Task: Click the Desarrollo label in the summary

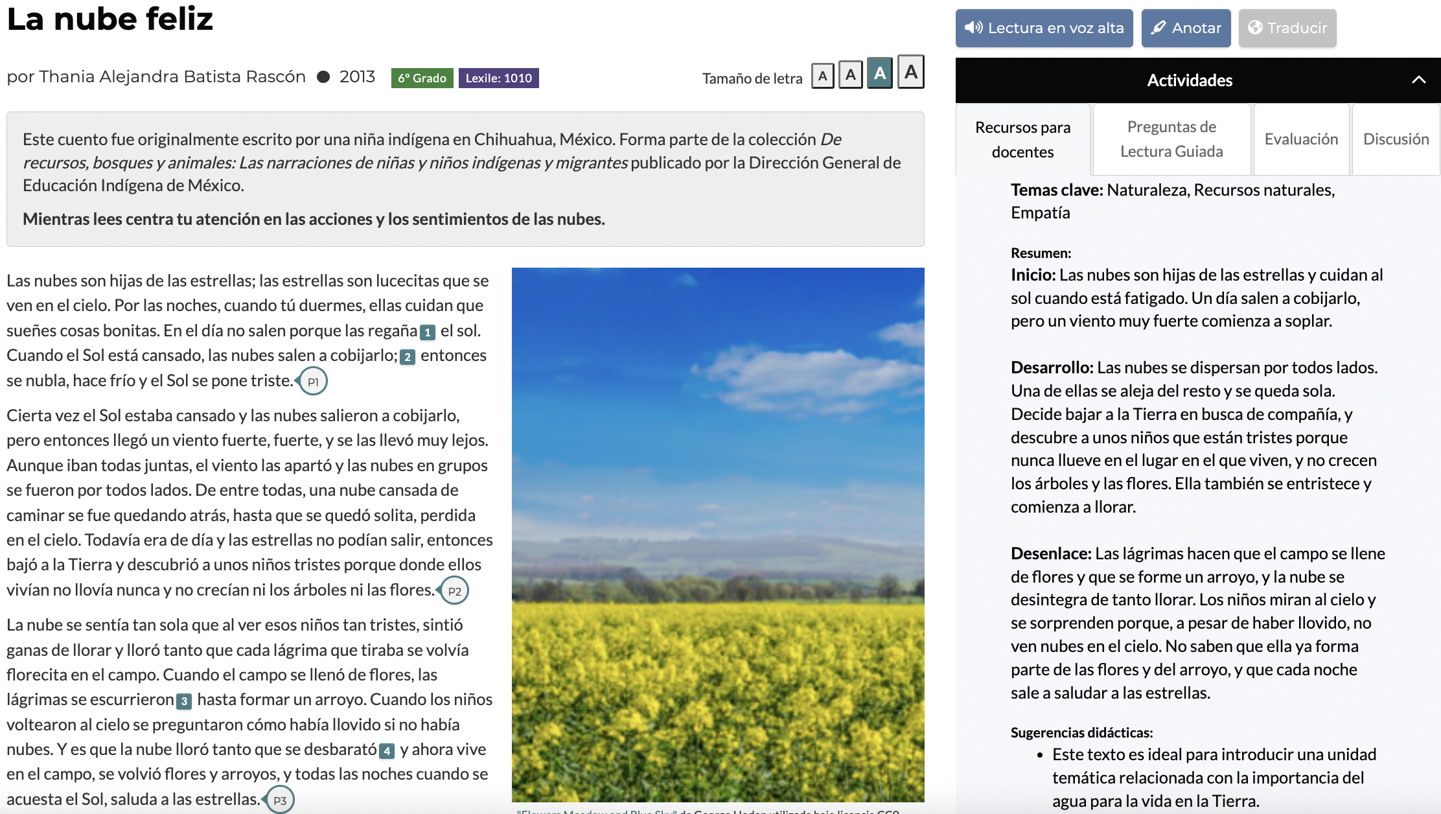Action: tap(1052, 367)
